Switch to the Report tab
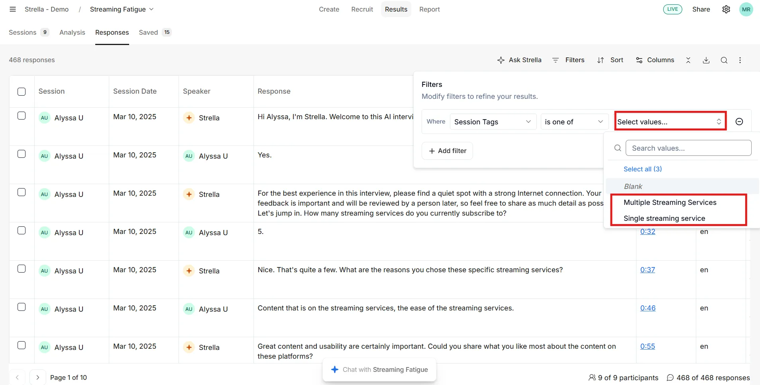 (429, 9)
